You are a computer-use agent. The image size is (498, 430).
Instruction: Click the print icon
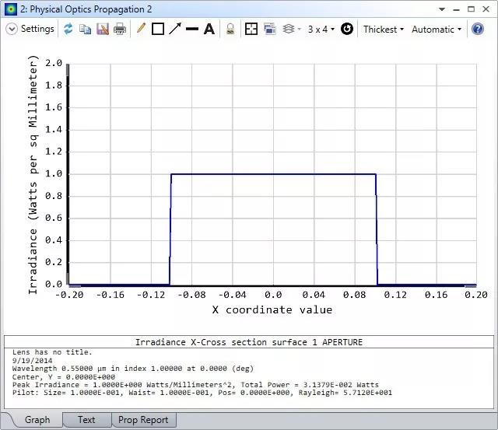click(120, 29)
